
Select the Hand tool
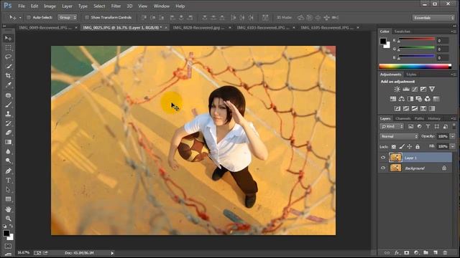tap(8, 209)
